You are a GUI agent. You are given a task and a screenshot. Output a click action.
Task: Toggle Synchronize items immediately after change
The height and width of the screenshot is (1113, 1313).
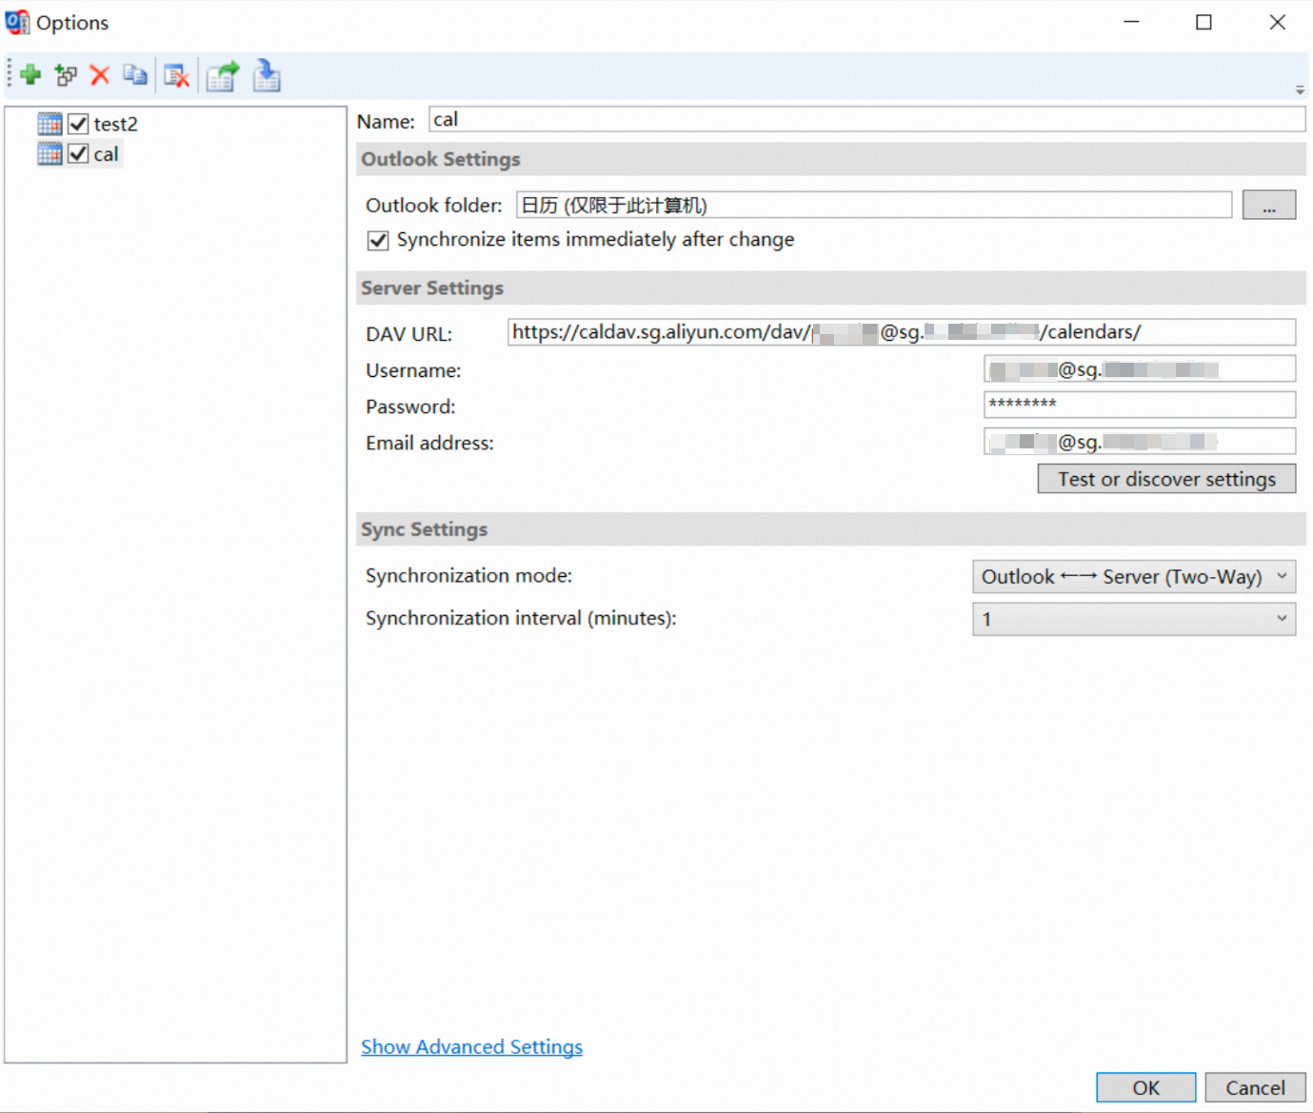tap(378, 240)
